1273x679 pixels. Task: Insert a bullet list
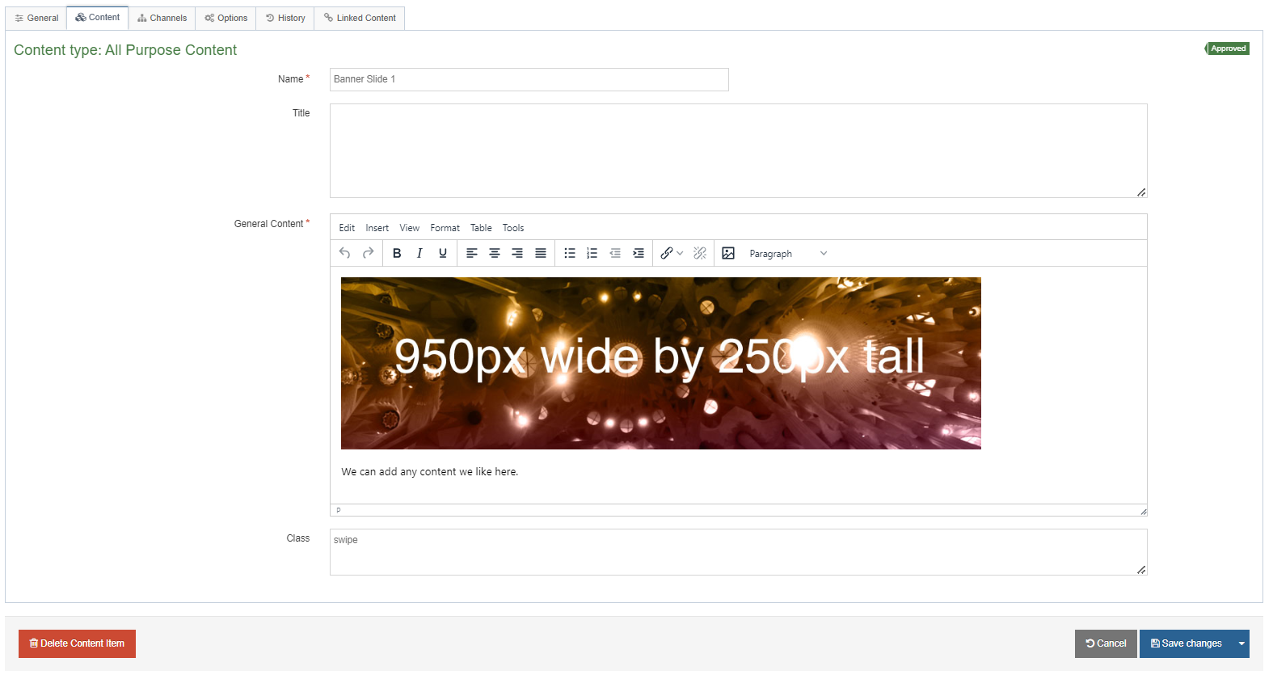pyautogui.click(x=570, y=253)
